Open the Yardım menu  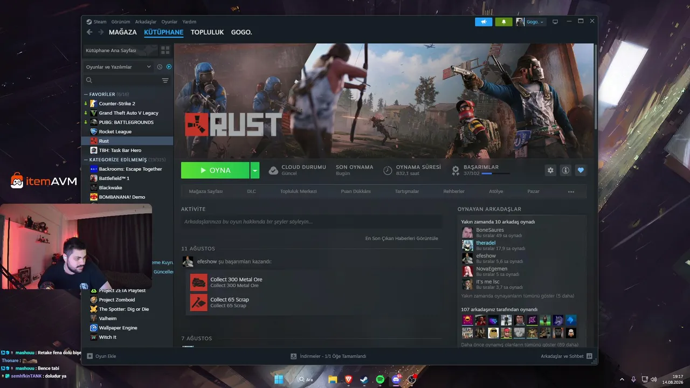pos(189,22)
